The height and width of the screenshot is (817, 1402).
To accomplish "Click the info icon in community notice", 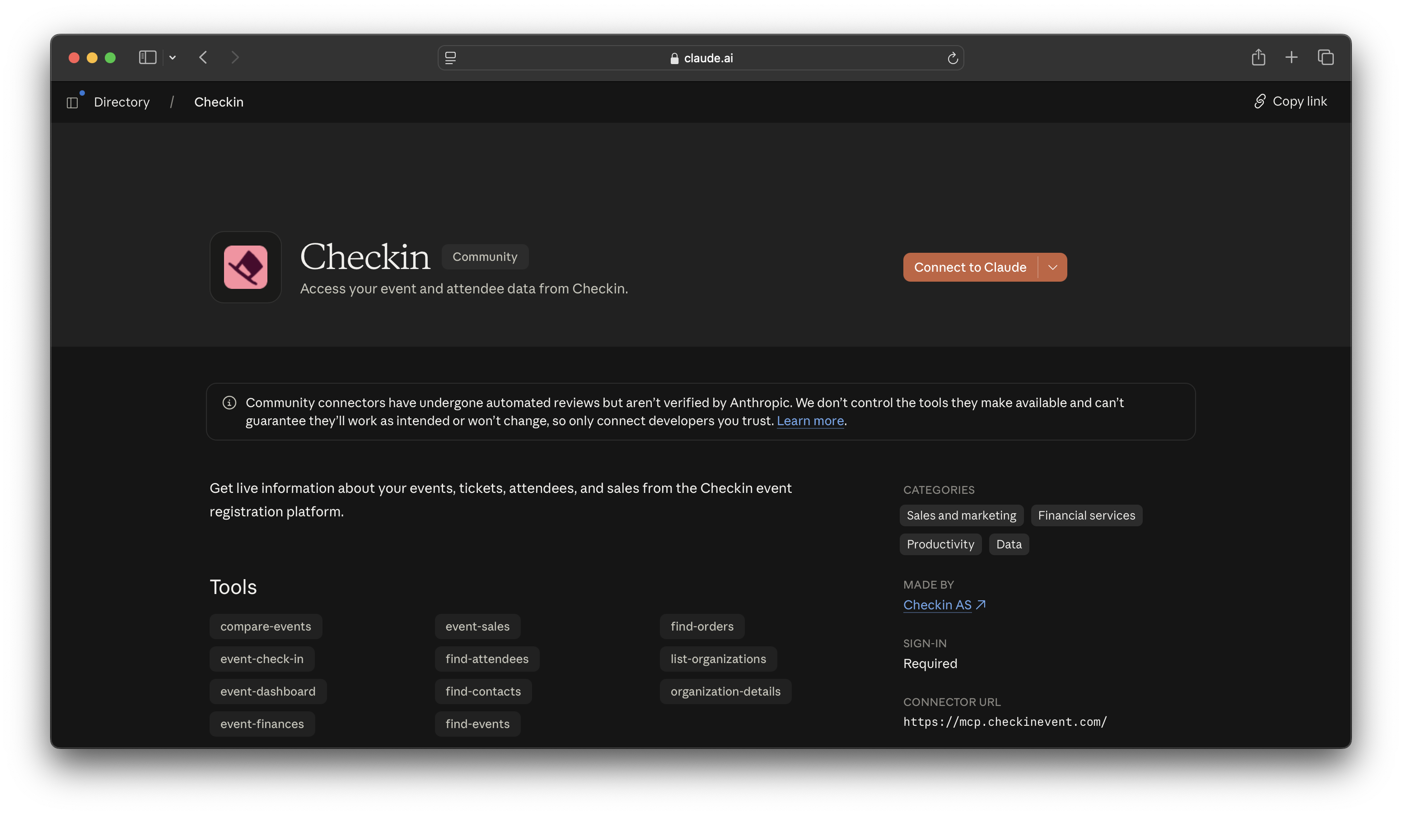I will pyautogui.click(x=229, y=403).
